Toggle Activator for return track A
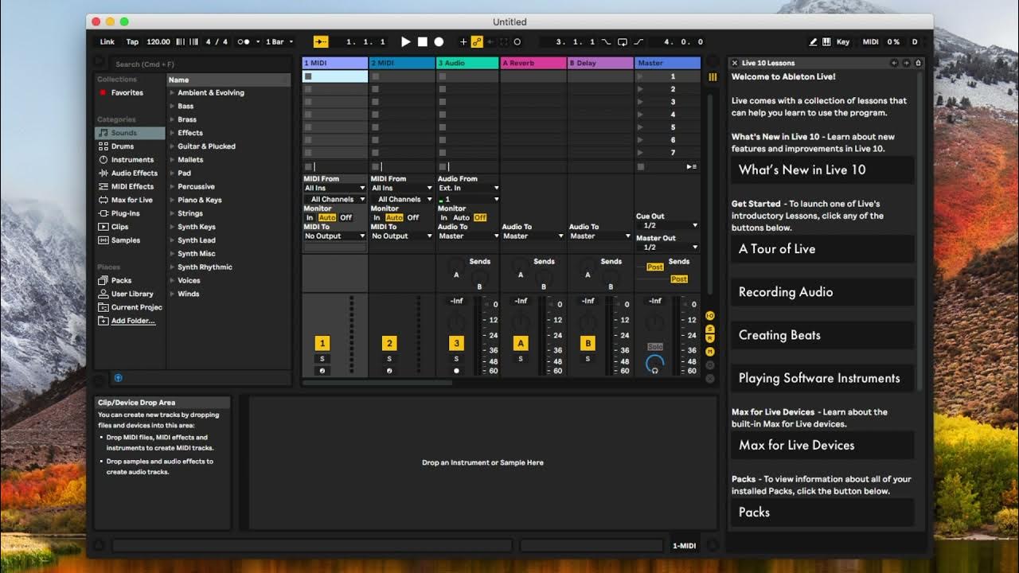 coord(521,343)
